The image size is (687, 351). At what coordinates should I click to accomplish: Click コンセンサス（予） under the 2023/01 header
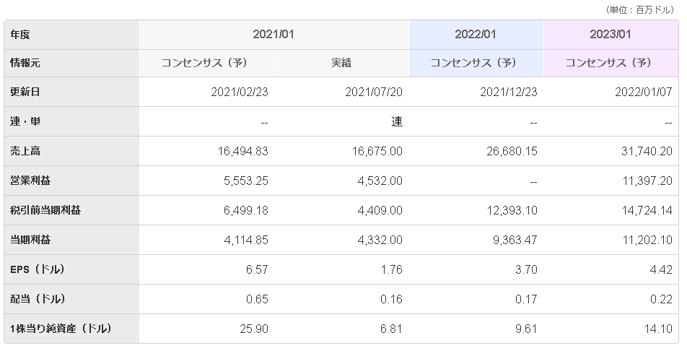[x=611, y=63]
